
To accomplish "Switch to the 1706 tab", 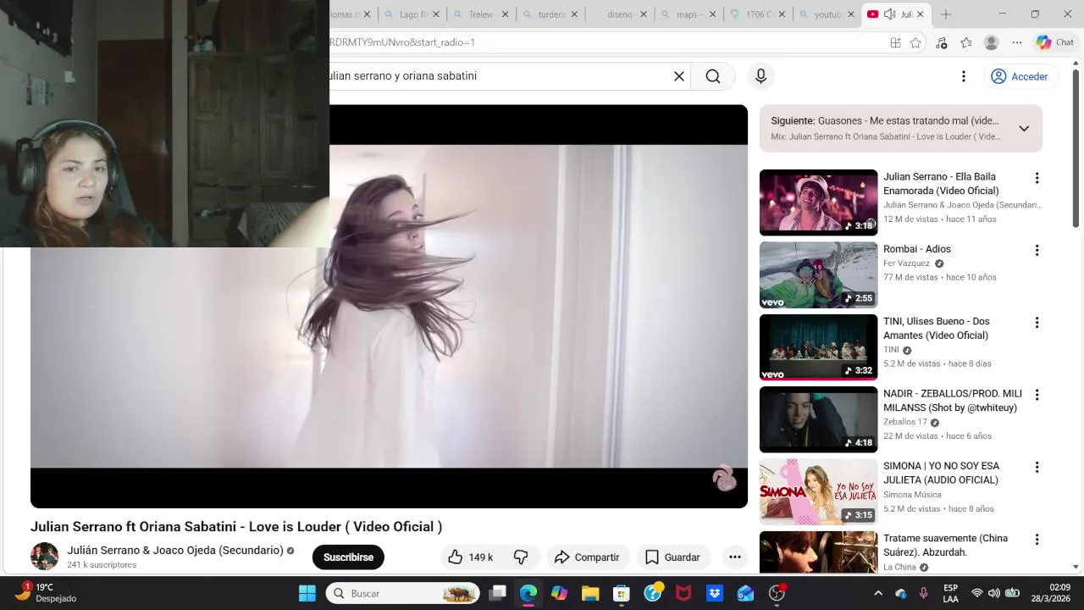I will [757, 14].
